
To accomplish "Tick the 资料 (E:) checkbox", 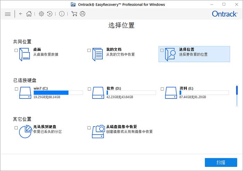I will click(x=162, y=89).
